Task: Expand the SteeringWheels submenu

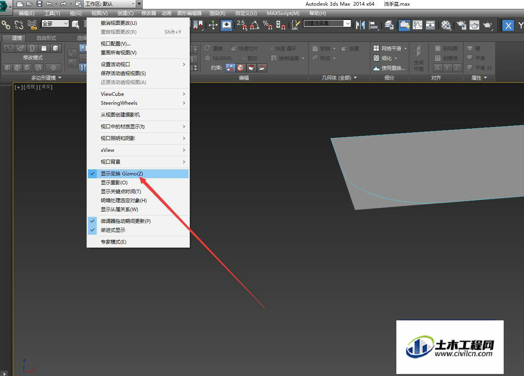Action: pyautogui.click(x=138, y=103)
